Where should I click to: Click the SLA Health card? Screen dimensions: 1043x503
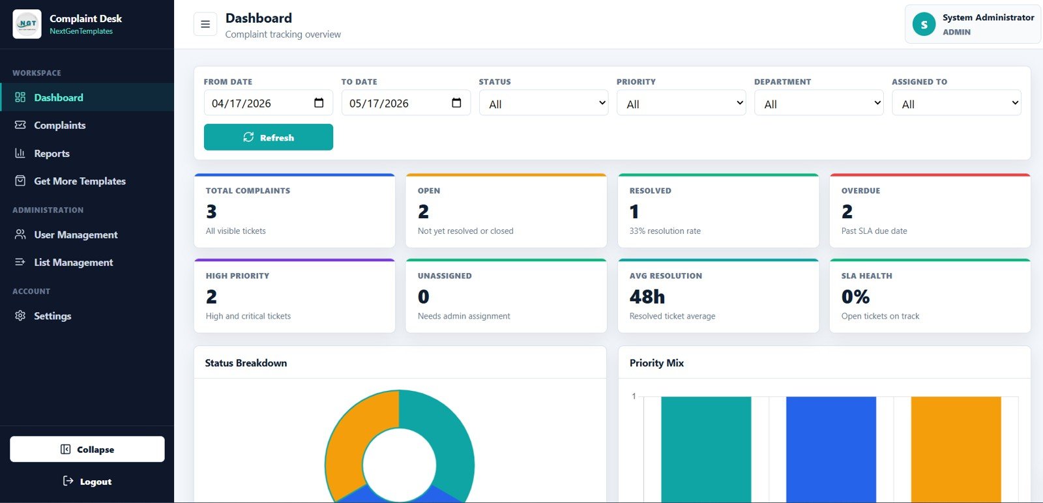930,296
